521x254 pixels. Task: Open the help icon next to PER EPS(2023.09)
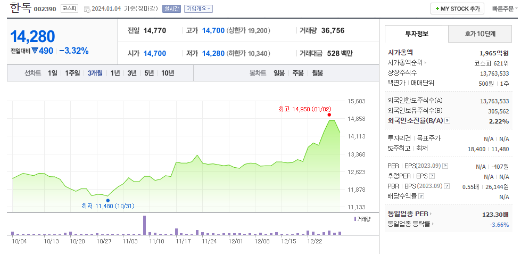[445, 166]
